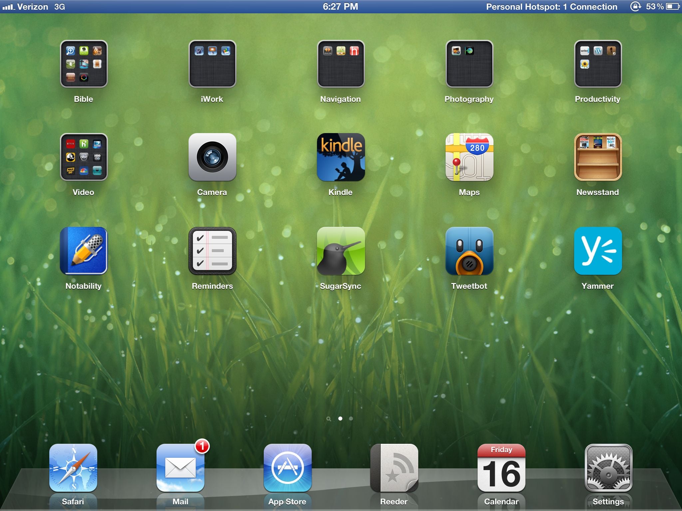Tap the Verizon carrier label

click(x=33, y=7)
